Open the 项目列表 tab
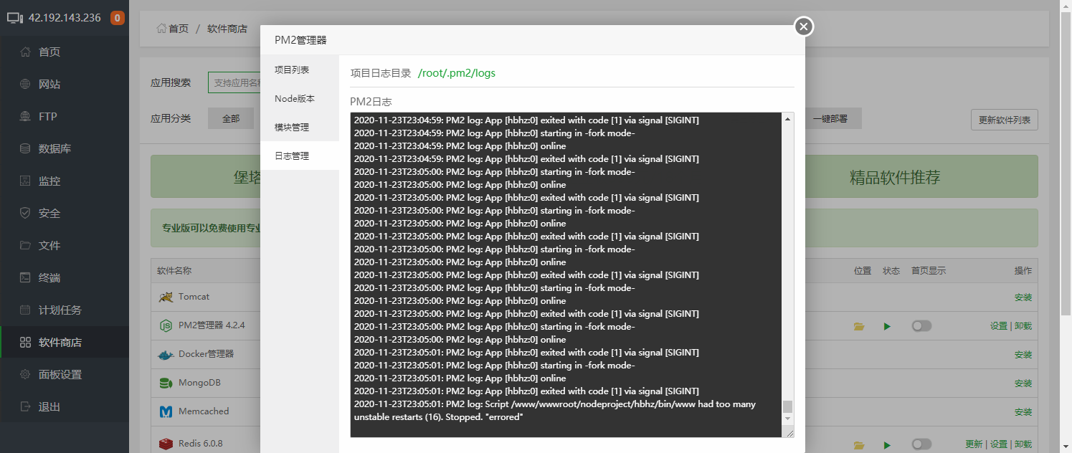 coord(300,70)
